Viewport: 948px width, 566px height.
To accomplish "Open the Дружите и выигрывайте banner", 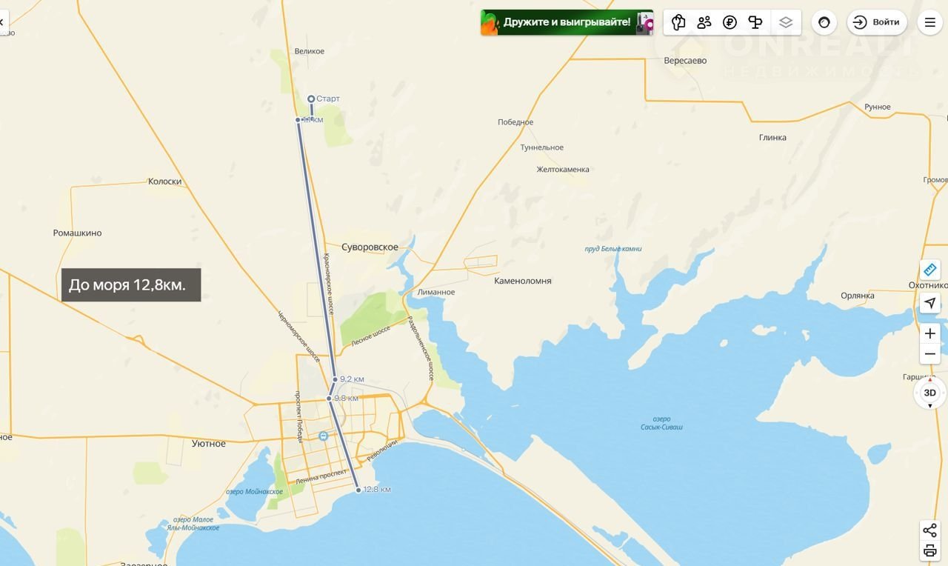I will [x=567, y=22].
